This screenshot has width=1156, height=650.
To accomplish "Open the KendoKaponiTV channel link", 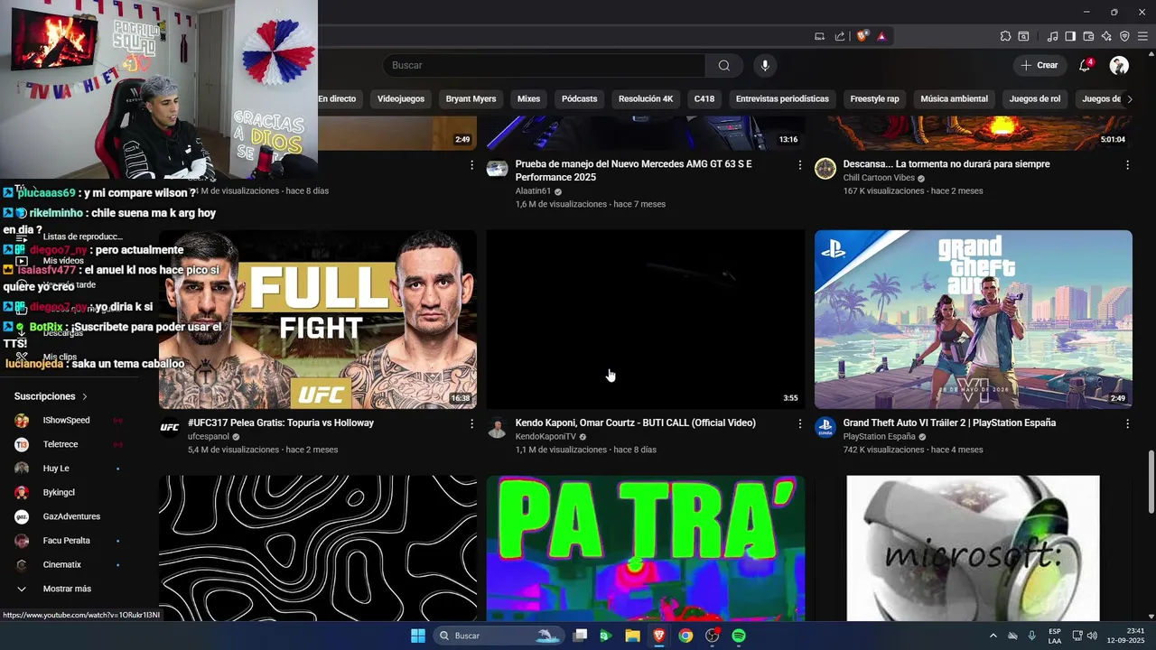I will point(545,437).
